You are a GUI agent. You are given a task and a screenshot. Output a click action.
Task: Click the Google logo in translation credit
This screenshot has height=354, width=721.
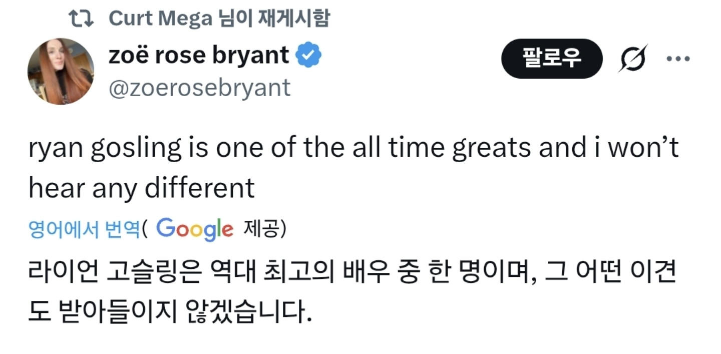[195, 229]
